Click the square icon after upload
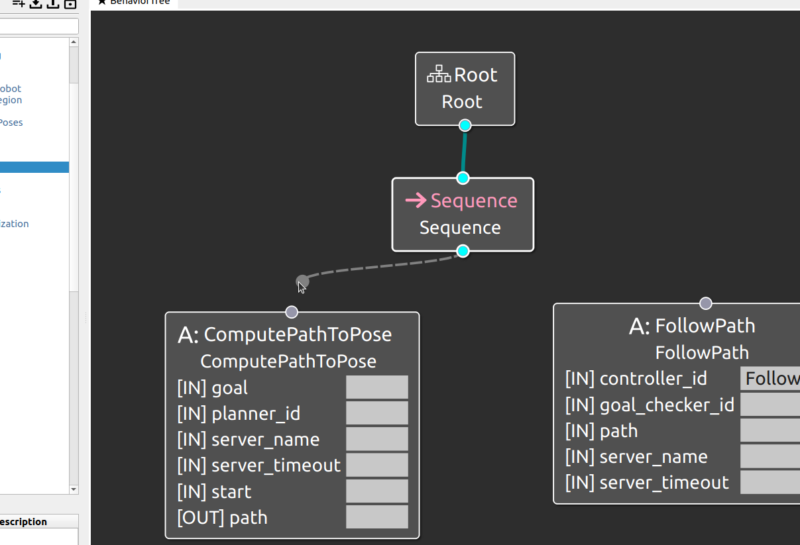This screenshot has height=545, width=800. pos(70,4)
